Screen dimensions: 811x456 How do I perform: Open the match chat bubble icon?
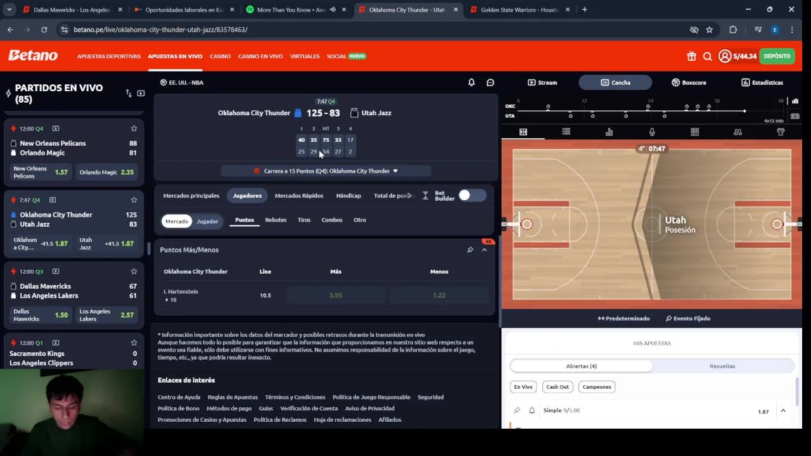tap(490, 82)
